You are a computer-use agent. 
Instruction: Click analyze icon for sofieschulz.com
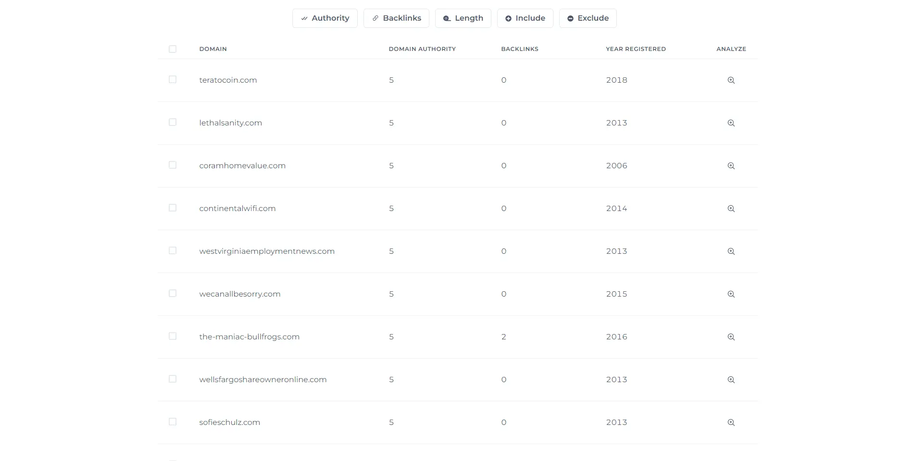(731, 423)
